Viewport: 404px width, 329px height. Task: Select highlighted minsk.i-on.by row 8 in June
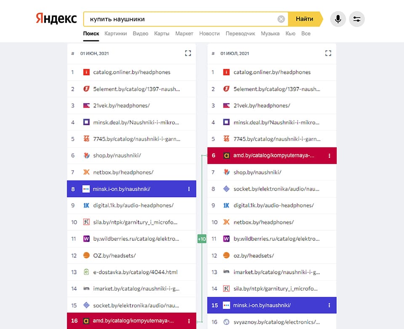(x=131, y=189)
